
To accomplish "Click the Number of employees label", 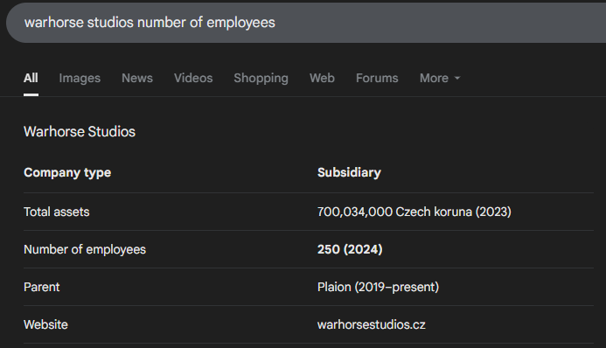I will [x=85, y=249].
